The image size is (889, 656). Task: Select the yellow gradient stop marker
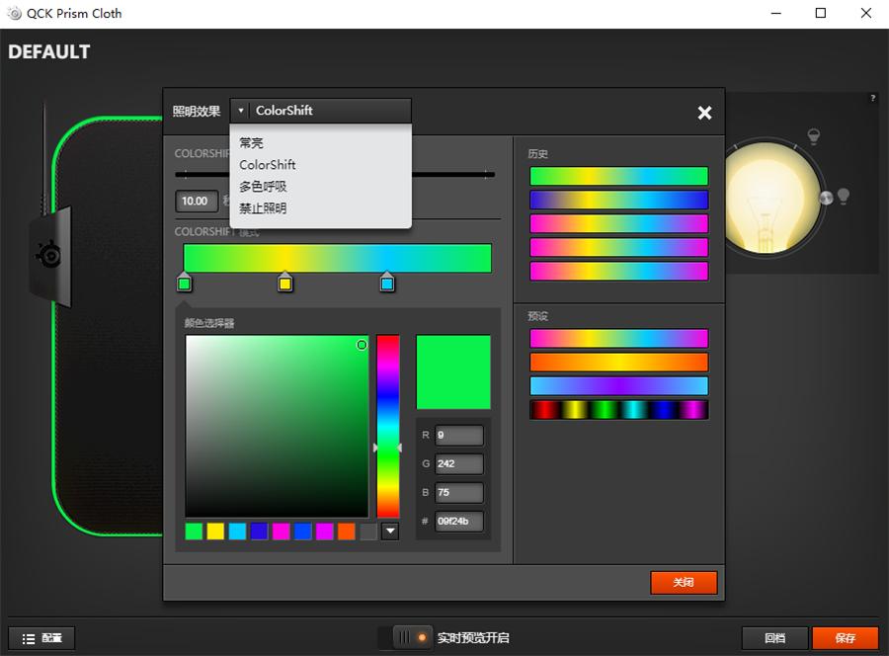pyautogui.click(x=284, y=284)
